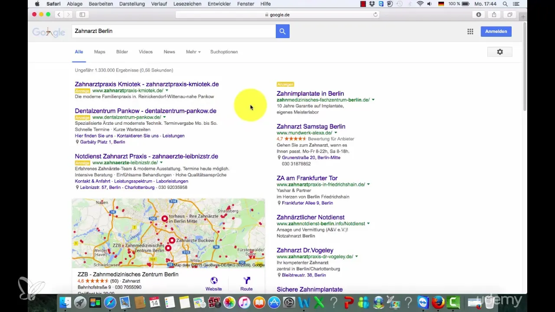This screenshot has width=555, height=312.
Task: Open Notification Center
Action: pos(516,3)
